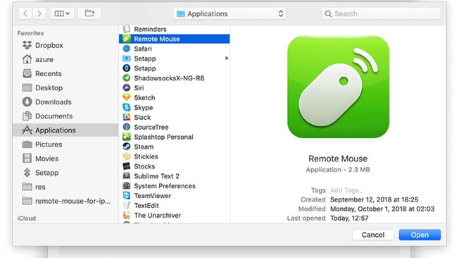
Task: Select ShadowsocksX-NG-R8 in the list
Action: click(174, 78)
